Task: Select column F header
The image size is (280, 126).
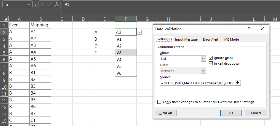Action: pos(126,19)
